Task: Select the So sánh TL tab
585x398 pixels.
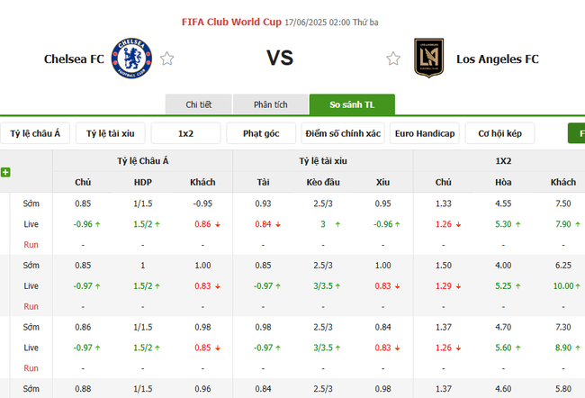Action: [346, 104]
